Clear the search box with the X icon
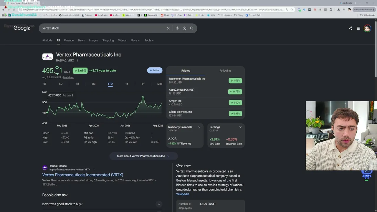377x212 pixels. click(168, 28)
